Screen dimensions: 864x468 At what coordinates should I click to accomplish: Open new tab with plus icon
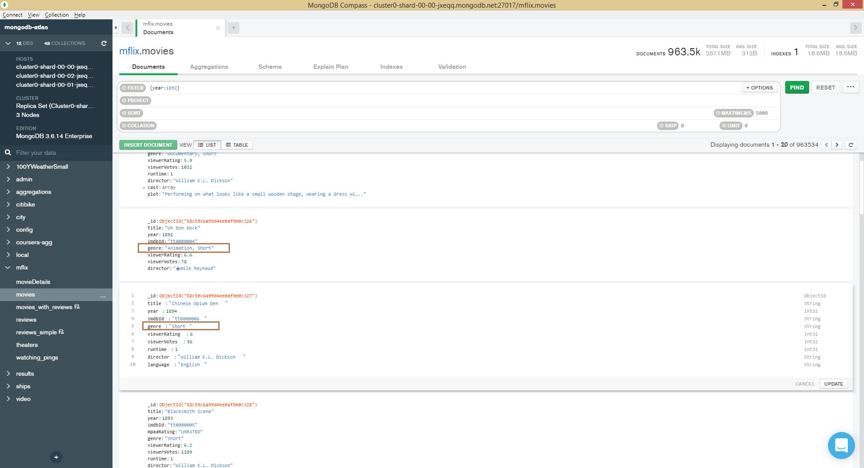(233, 28)
